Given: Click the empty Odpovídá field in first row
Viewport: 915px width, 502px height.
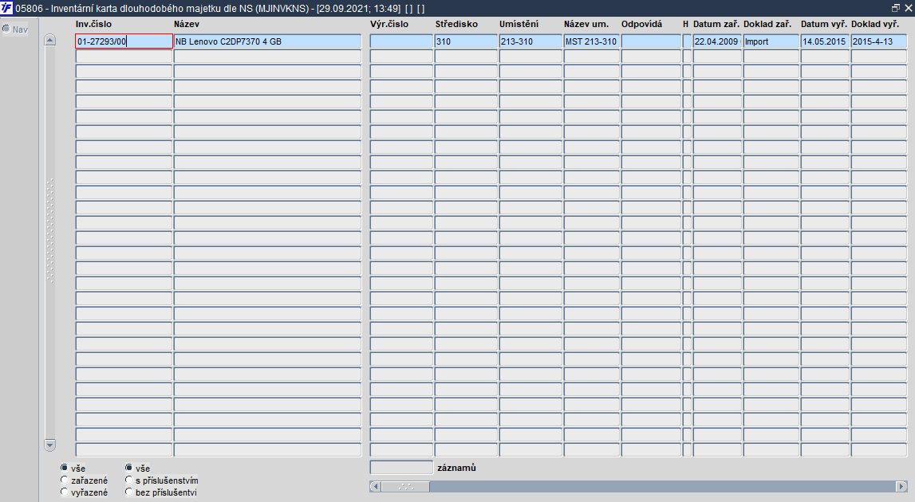Looking at the screenshot, I should coord(651,41).
